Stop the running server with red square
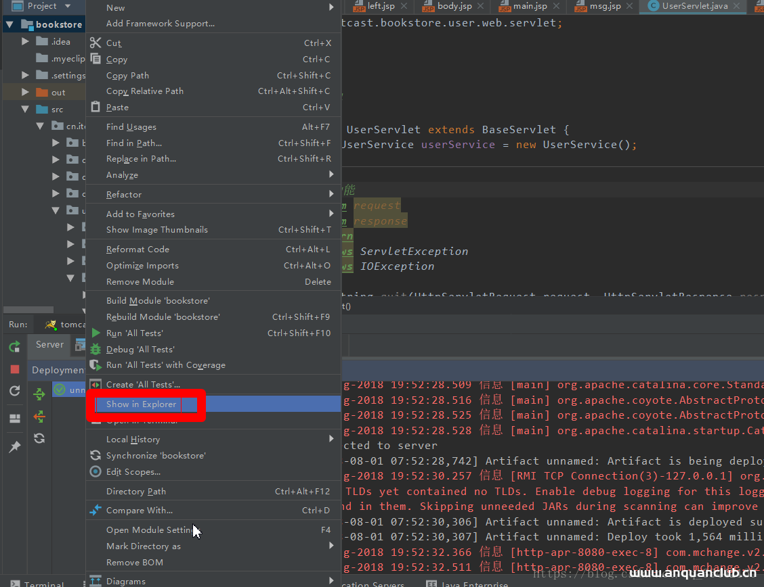 (15, 369)
